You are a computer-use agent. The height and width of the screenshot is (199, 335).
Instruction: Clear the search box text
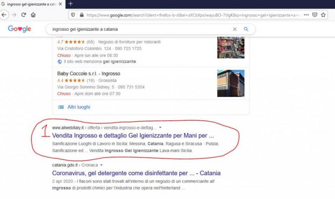(235, 29)
